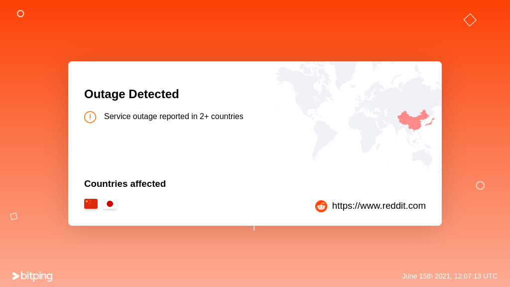Click the tilted square outline at left
Screen dimensions: 510x287
[x=13, y=216]
